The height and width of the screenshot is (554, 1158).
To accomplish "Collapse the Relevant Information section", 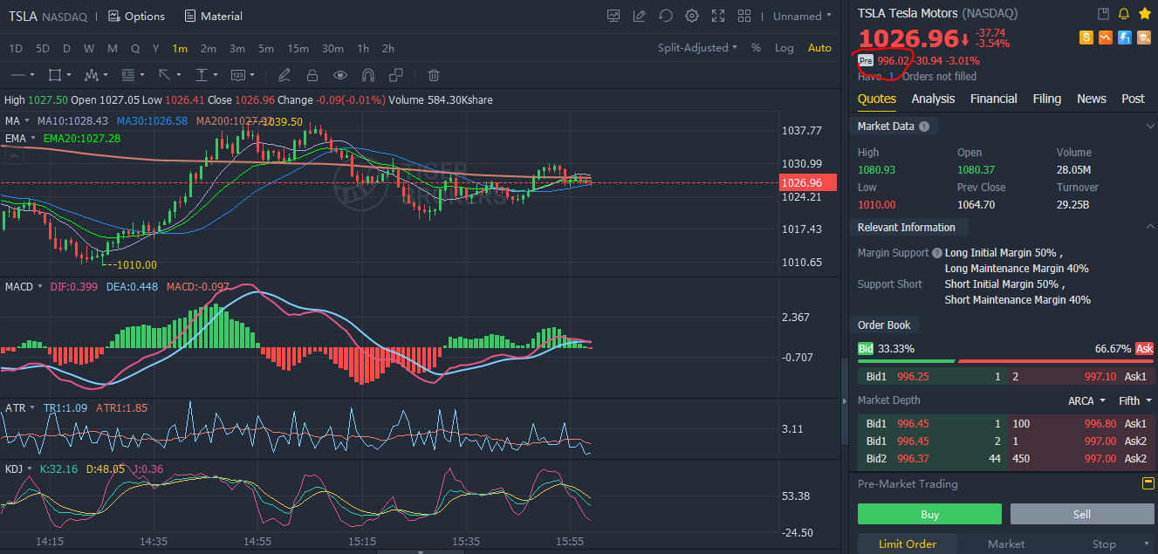I will pos(1149,227).
